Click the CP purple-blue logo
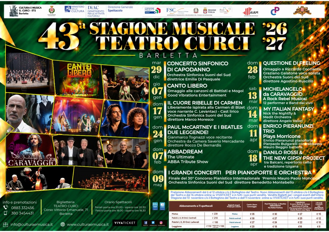 (x=275, y=11)
